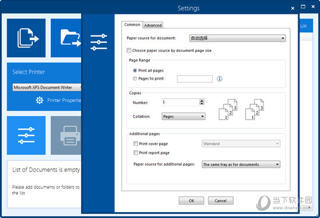
Task: Open settings sliders tile in main window
Action: 26,135
